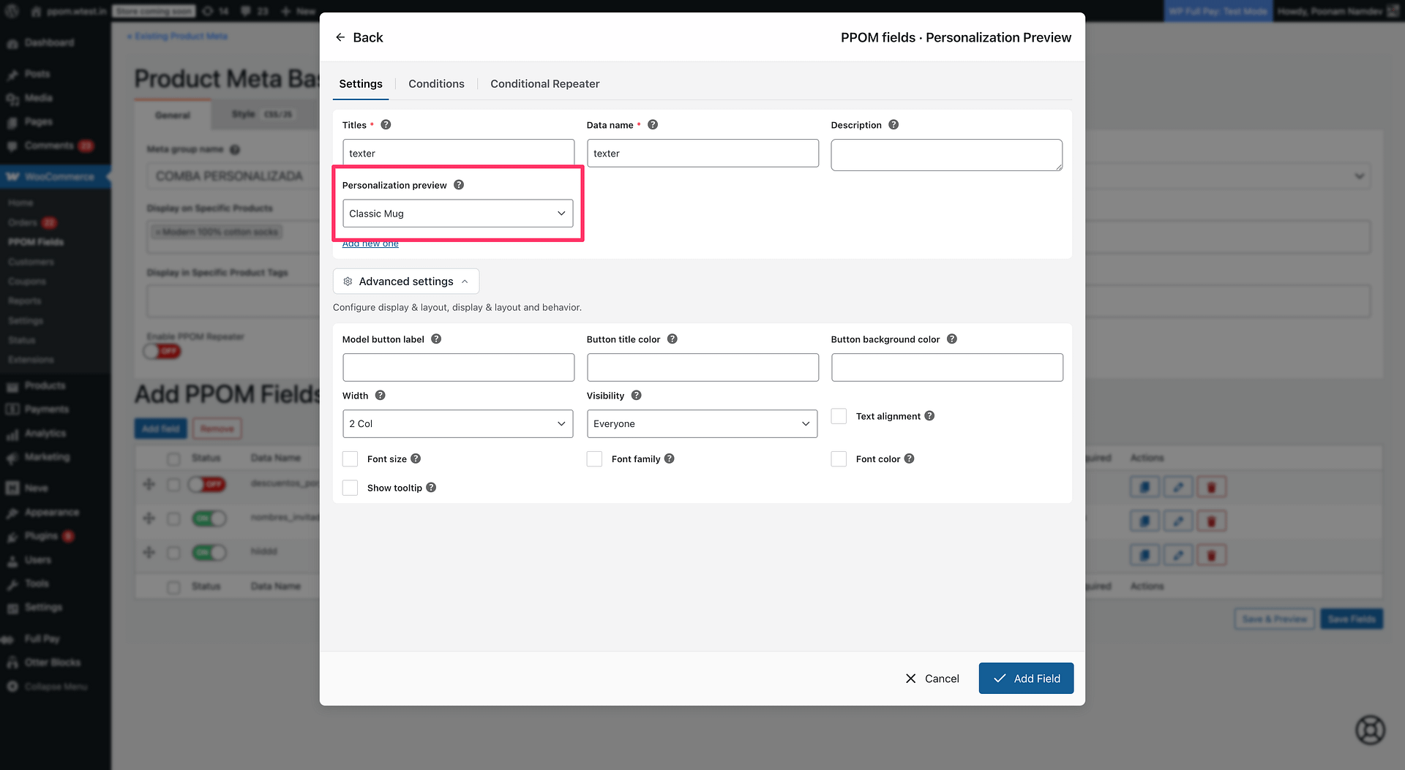Screen dimensions: 1405x770
Task: Click help icon beside Data name
Action: click(x=653, y=125)
